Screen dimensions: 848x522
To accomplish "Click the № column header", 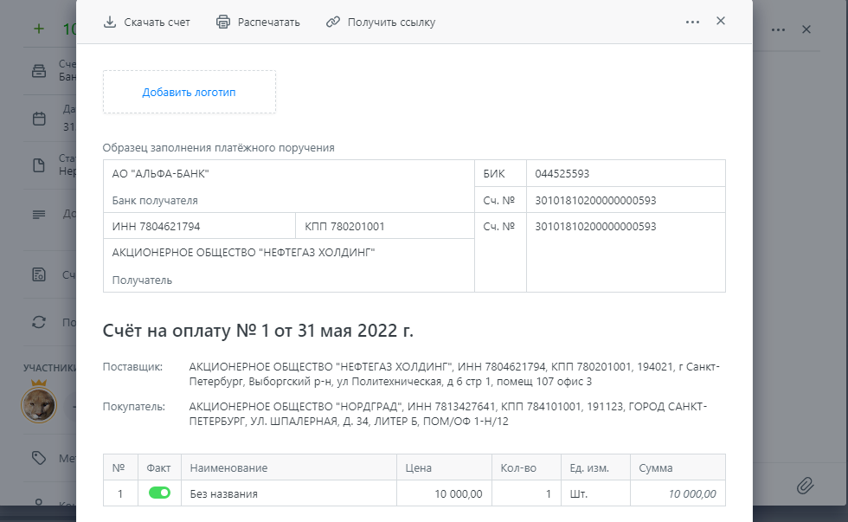I will click(120, 467).
